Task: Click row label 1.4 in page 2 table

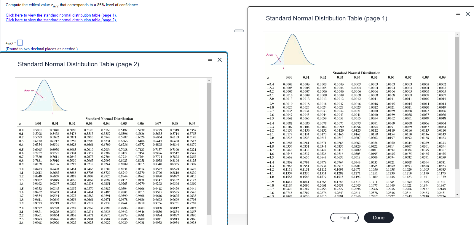Action: (21, 184)
